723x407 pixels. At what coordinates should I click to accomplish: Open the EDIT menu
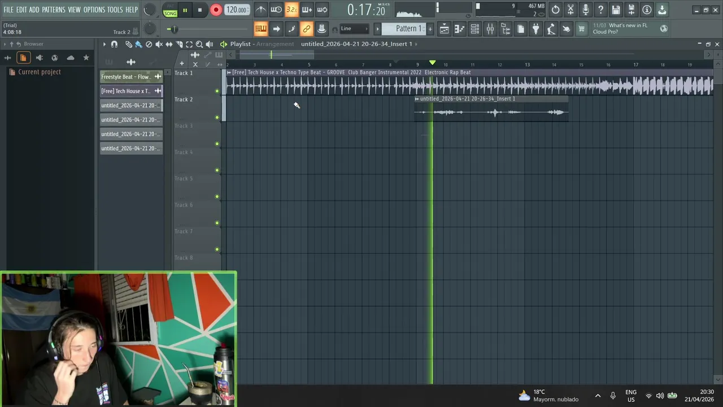click(x=21, y=10)
